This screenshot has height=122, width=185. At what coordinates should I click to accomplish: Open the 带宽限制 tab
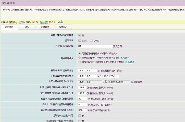pos(45,27)
